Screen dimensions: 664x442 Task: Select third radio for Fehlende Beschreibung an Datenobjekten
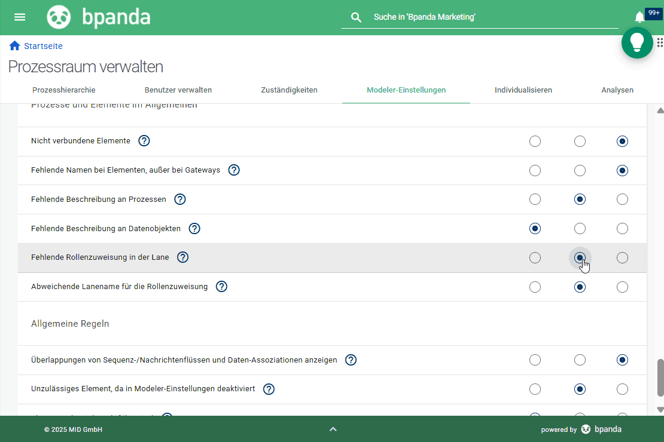point(622,228)
